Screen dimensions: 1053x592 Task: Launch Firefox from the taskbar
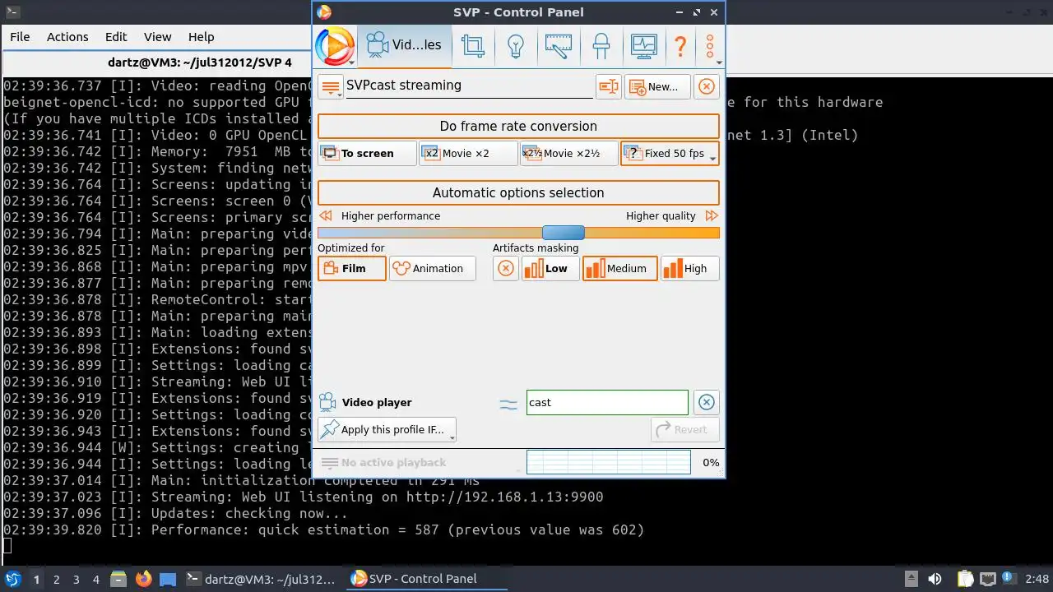coord(144,579)
